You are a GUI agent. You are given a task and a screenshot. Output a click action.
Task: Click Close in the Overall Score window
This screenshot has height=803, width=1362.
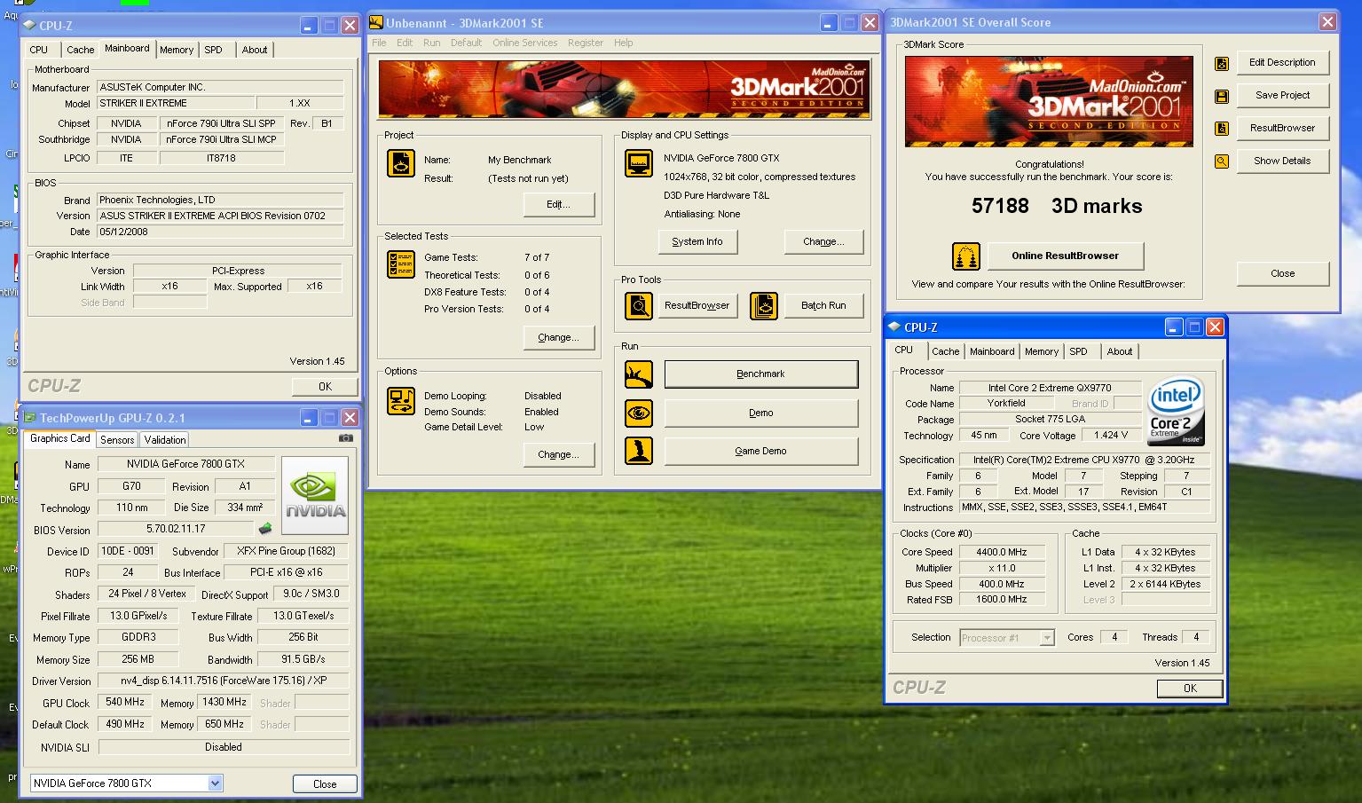1282,273
